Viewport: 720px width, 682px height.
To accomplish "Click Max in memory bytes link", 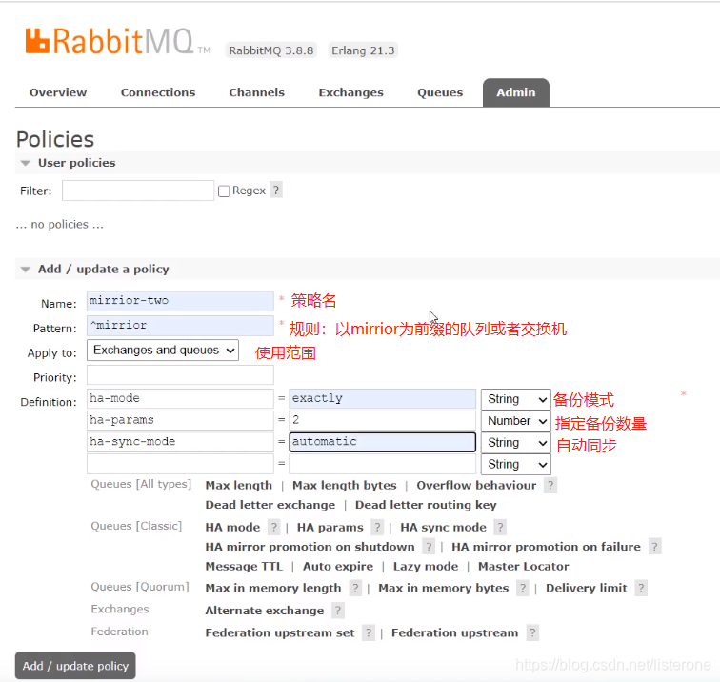I will (x=444, y=589).
